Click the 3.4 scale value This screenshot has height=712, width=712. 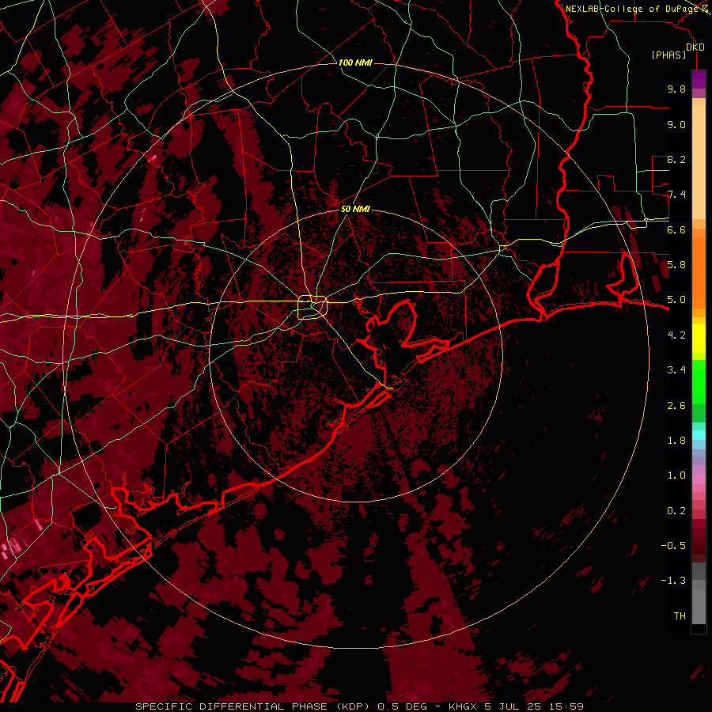pos(676,370)
